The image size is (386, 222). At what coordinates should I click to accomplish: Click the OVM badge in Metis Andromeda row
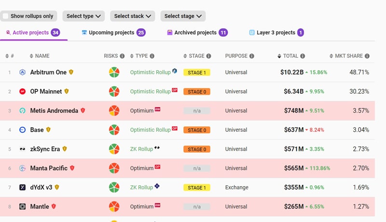[x=158, y=109]
